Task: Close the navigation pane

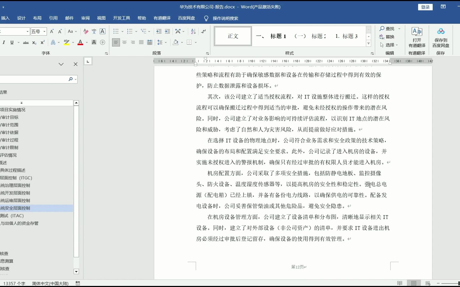Action: tap(76, 64)
